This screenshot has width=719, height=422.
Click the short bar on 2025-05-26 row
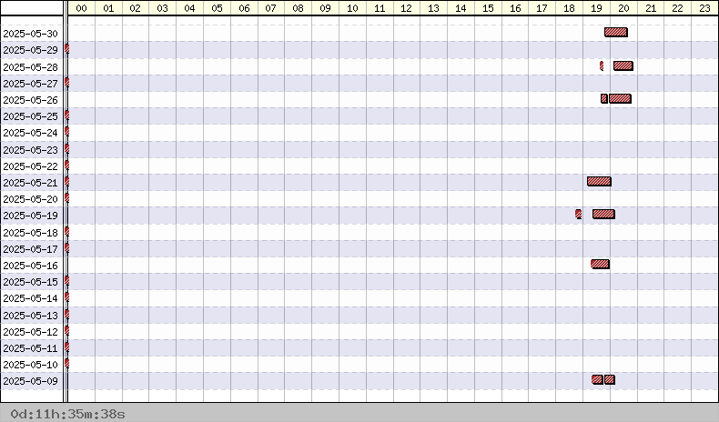[x=604, y=98]
